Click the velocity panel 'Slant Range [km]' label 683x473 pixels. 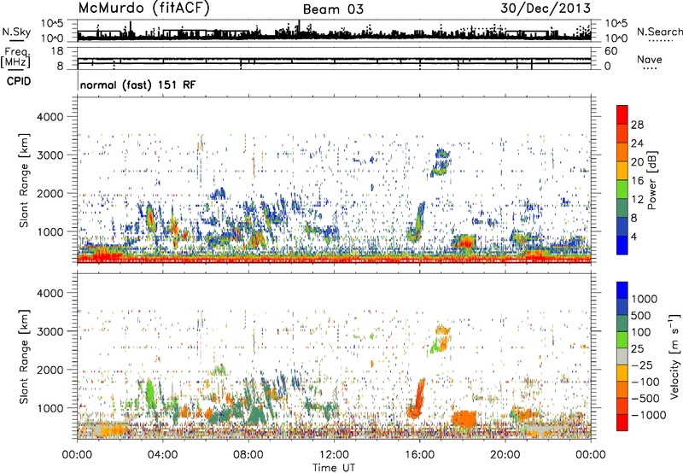[x=24, y=356]
